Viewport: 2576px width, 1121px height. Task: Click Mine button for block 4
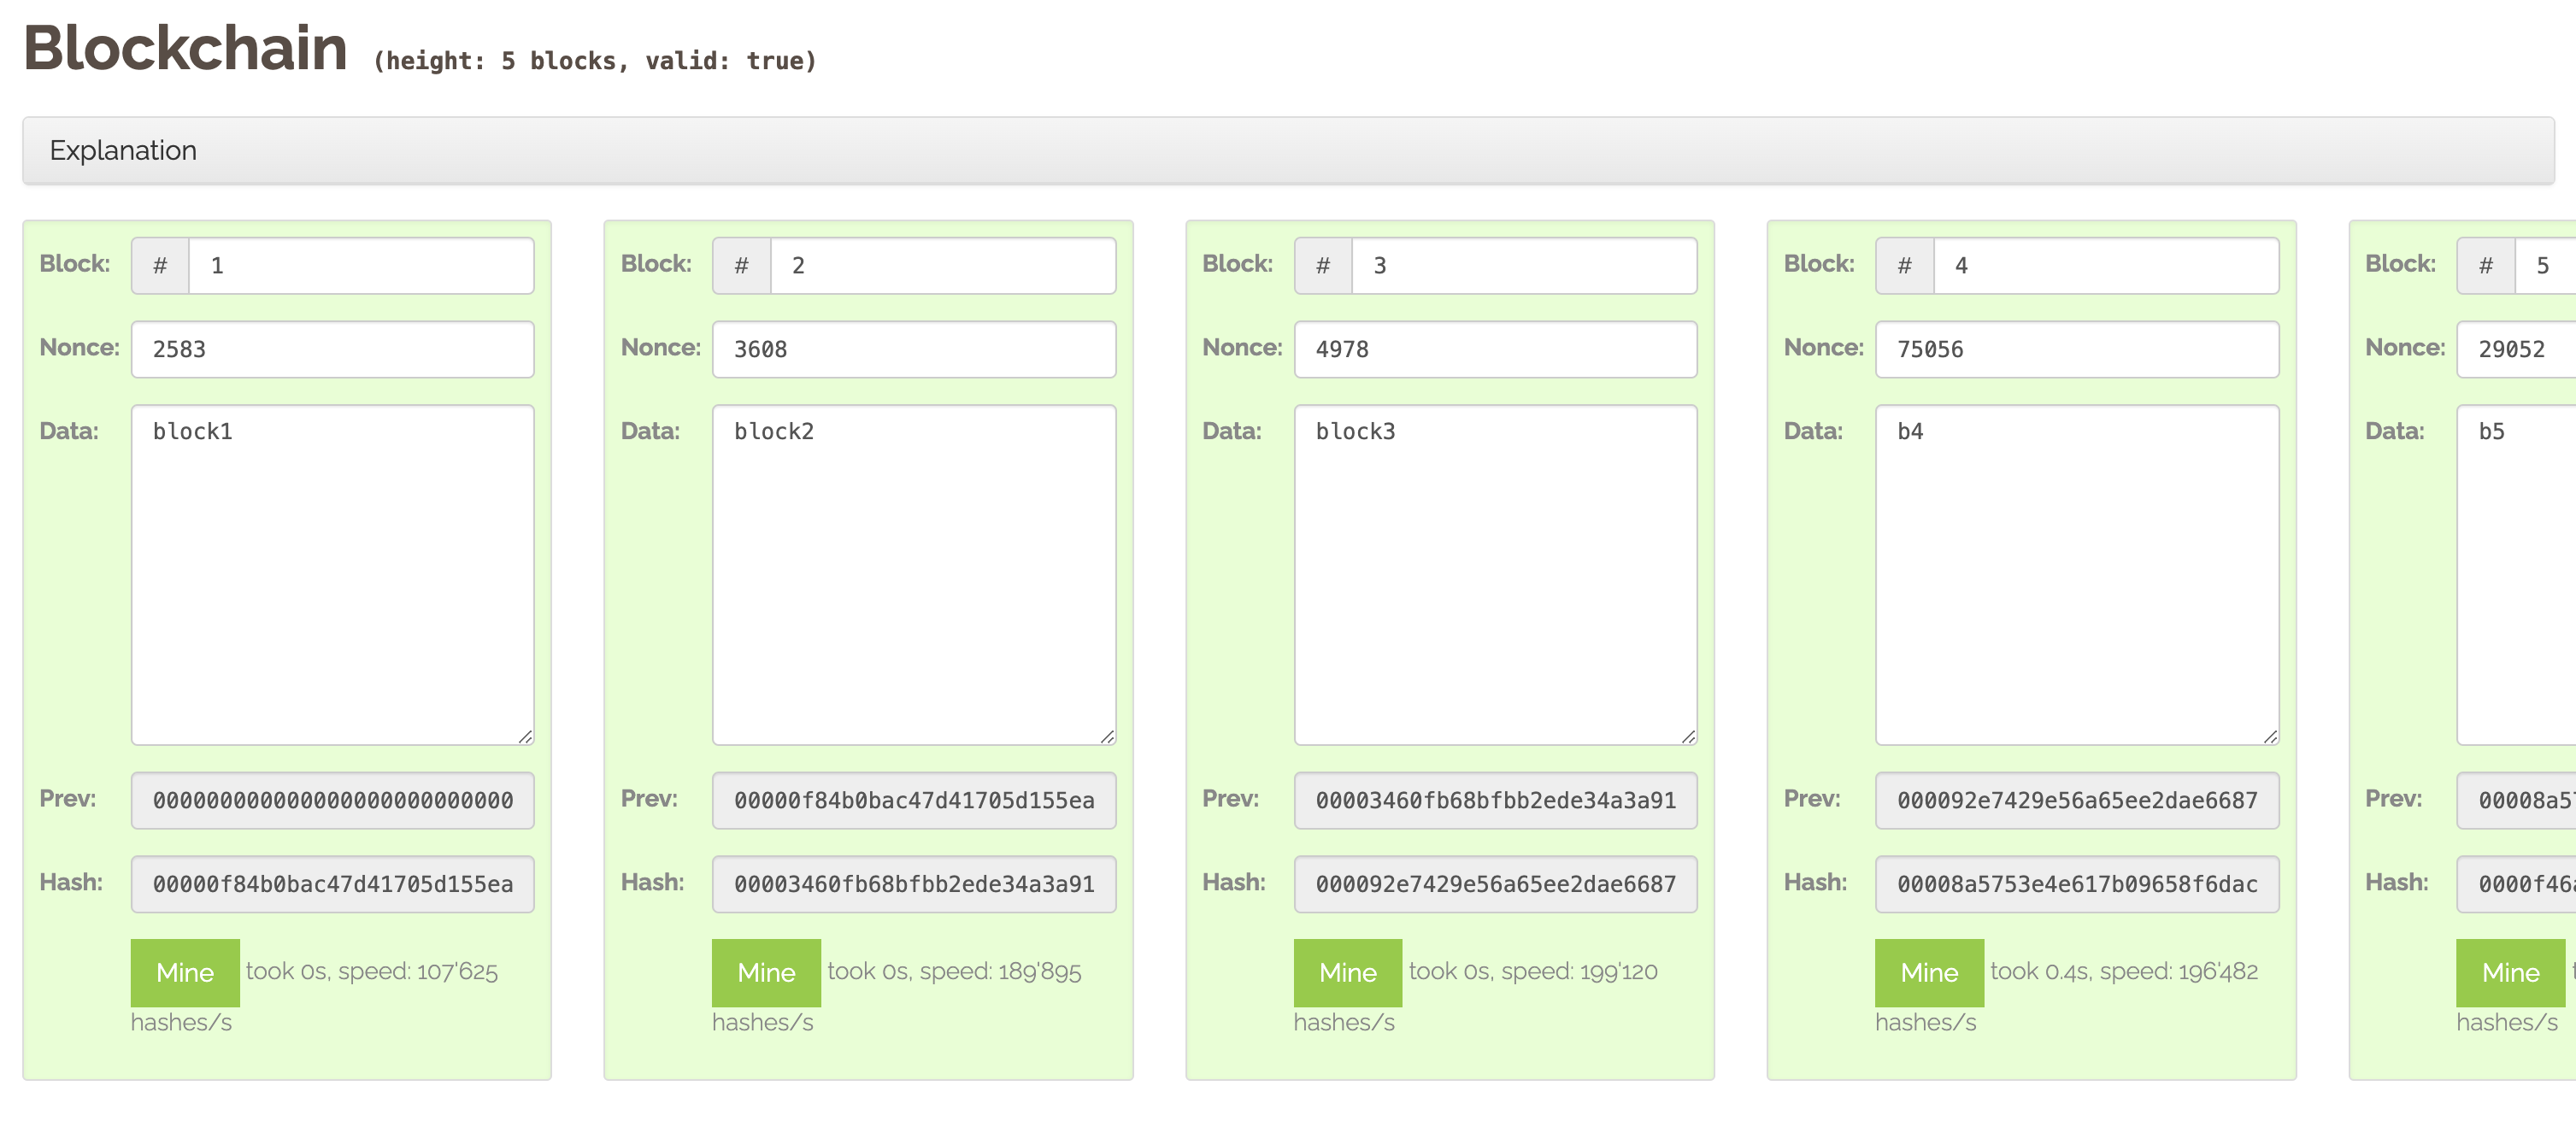coord(1927,972)
